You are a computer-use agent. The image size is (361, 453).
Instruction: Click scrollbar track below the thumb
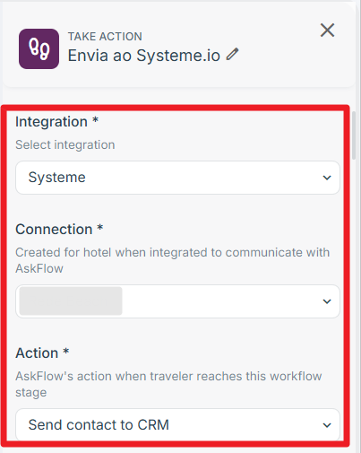coord(354,299)
